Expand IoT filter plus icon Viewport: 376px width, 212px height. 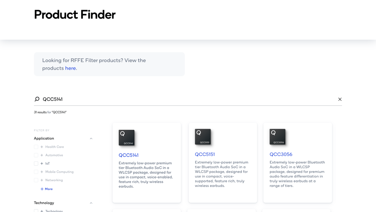[x=42, y=163]
